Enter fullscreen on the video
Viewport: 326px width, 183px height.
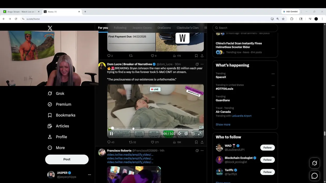pyautogui.click(x=199, y=134)
